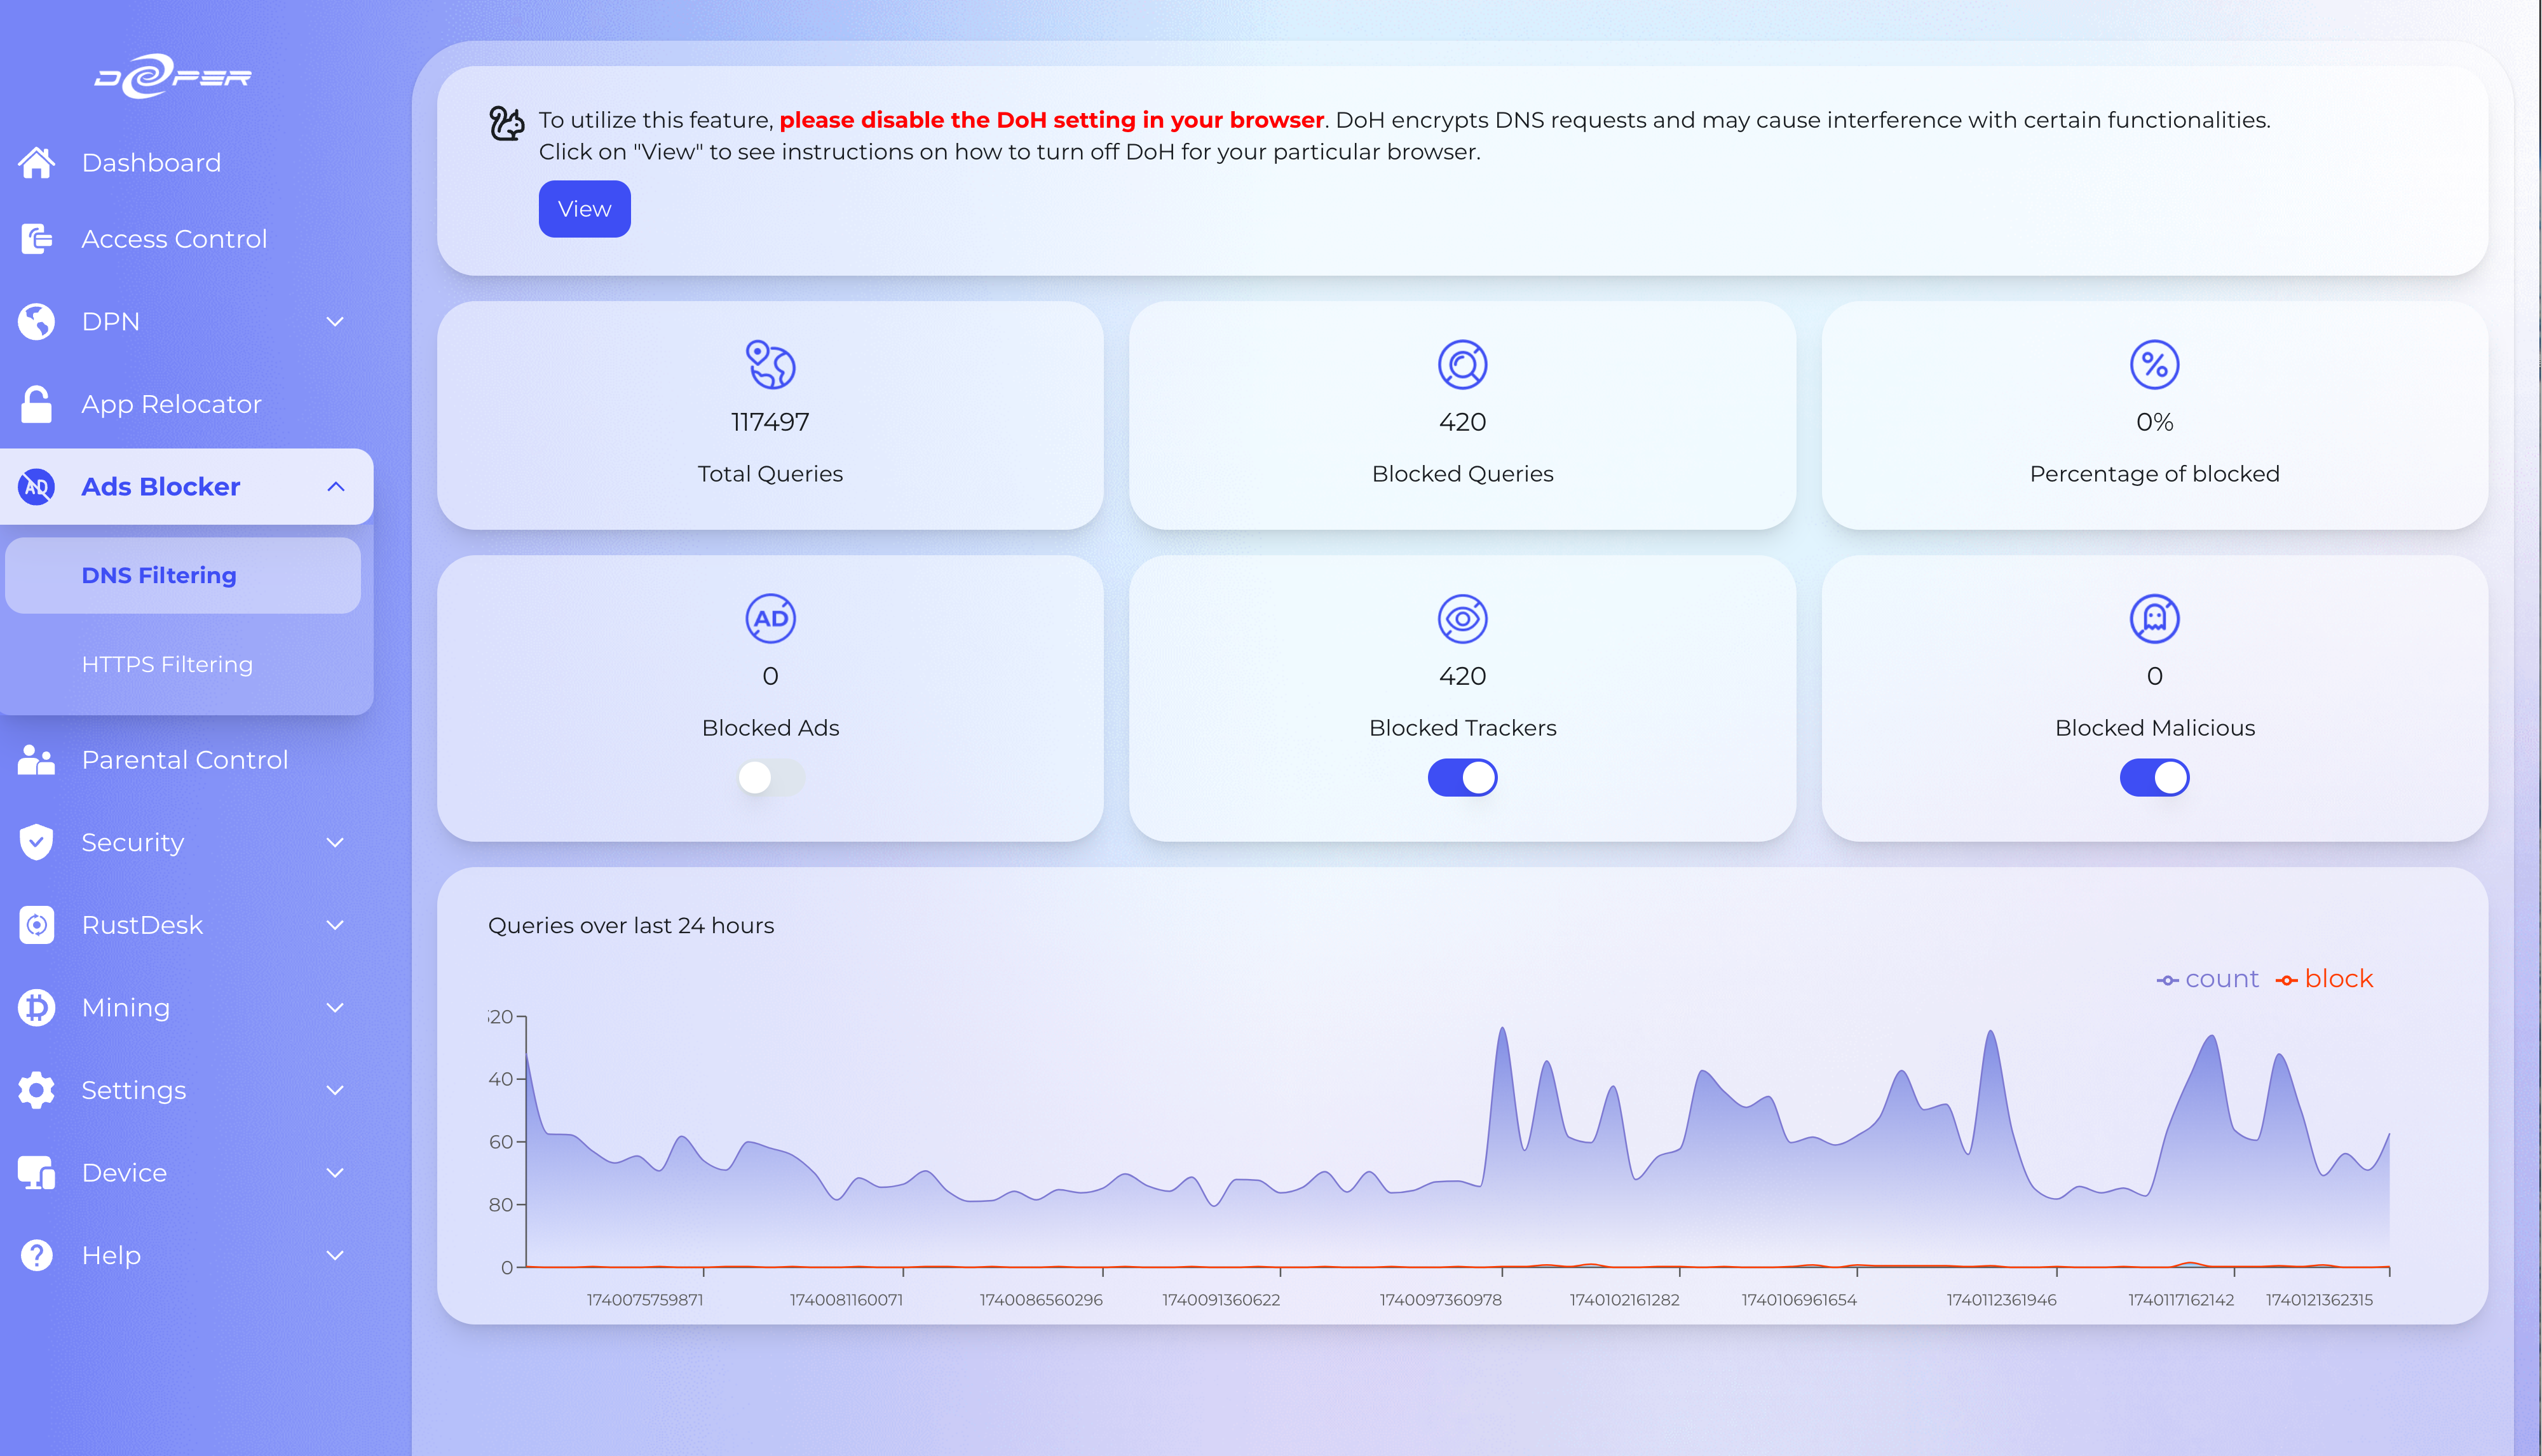Viewport: 2542px width, 1456px height.
Task: Select DNS Filtering in sidebar
Action: [x=159, y=576]
